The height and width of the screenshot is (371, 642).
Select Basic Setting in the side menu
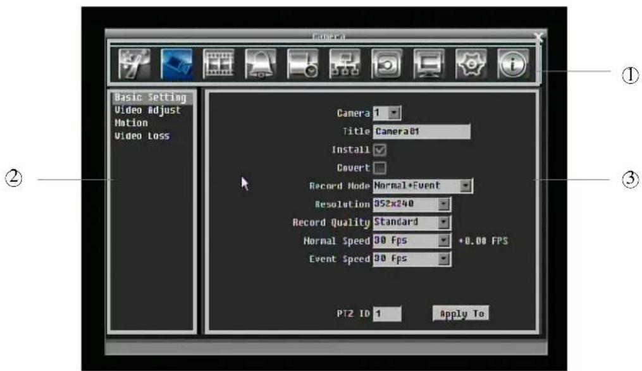click(x=151, y=97)
